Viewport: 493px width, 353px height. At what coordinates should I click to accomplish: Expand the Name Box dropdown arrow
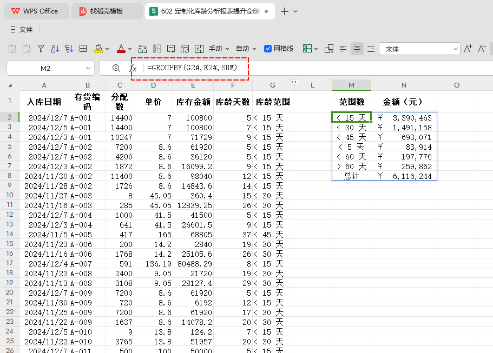(x=88, y=68)
